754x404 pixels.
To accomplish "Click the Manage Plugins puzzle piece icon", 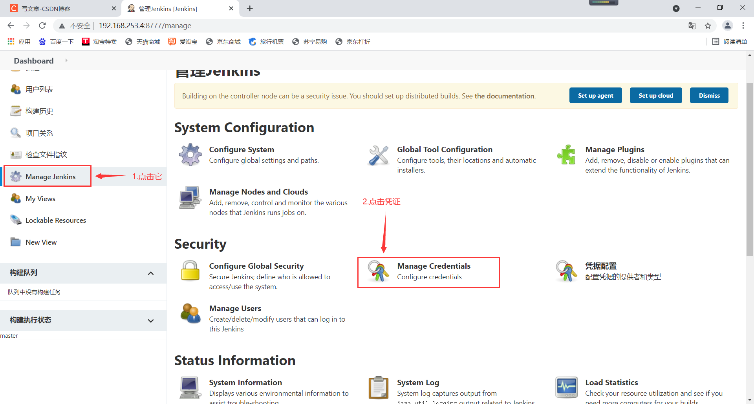I will tap(566, 155).
